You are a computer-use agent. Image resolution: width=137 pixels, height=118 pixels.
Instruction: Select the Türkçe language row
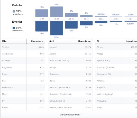pyautogui.click(x=116, y=47)
